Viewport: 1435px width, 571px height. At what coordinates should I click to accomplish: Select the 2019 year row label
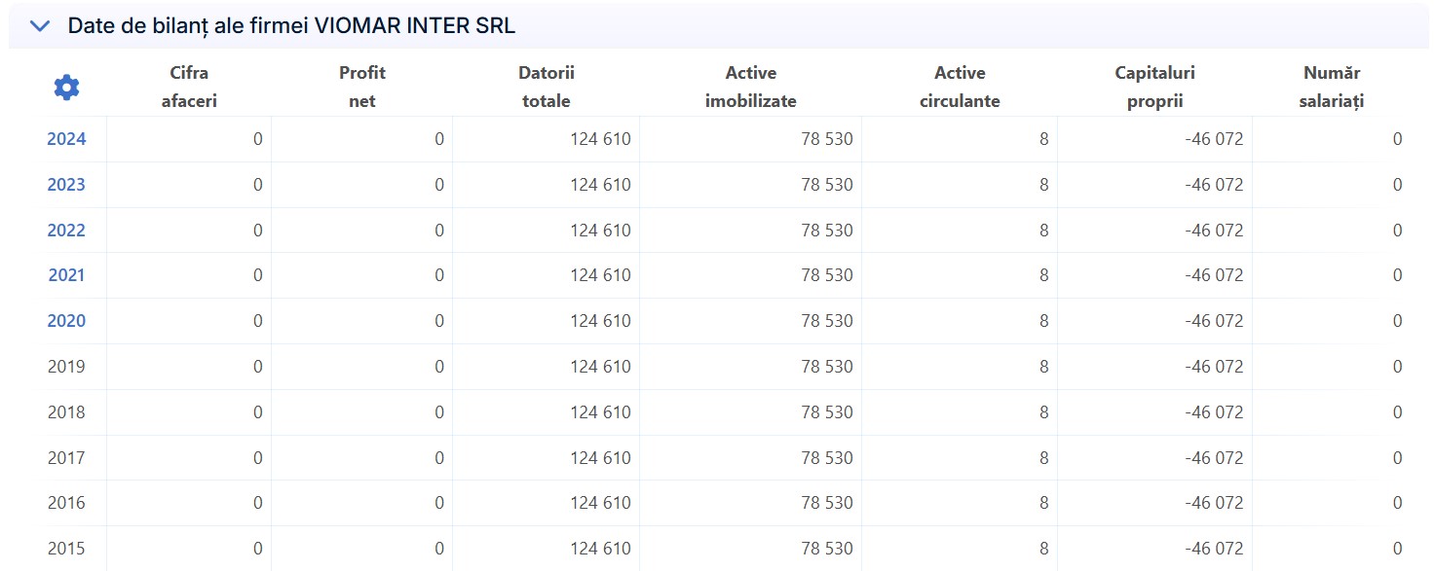(66, 367)
